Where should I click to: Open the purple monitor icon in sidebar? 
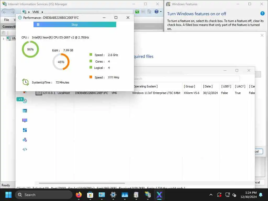click(x=25, y=120)
